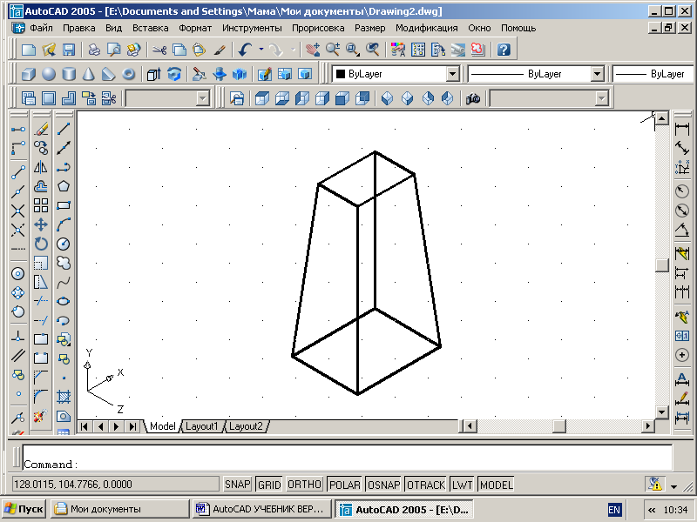Click the Help question mark icon
The height and width of the screenshot is (522, 697).
(x=504, y=50)
